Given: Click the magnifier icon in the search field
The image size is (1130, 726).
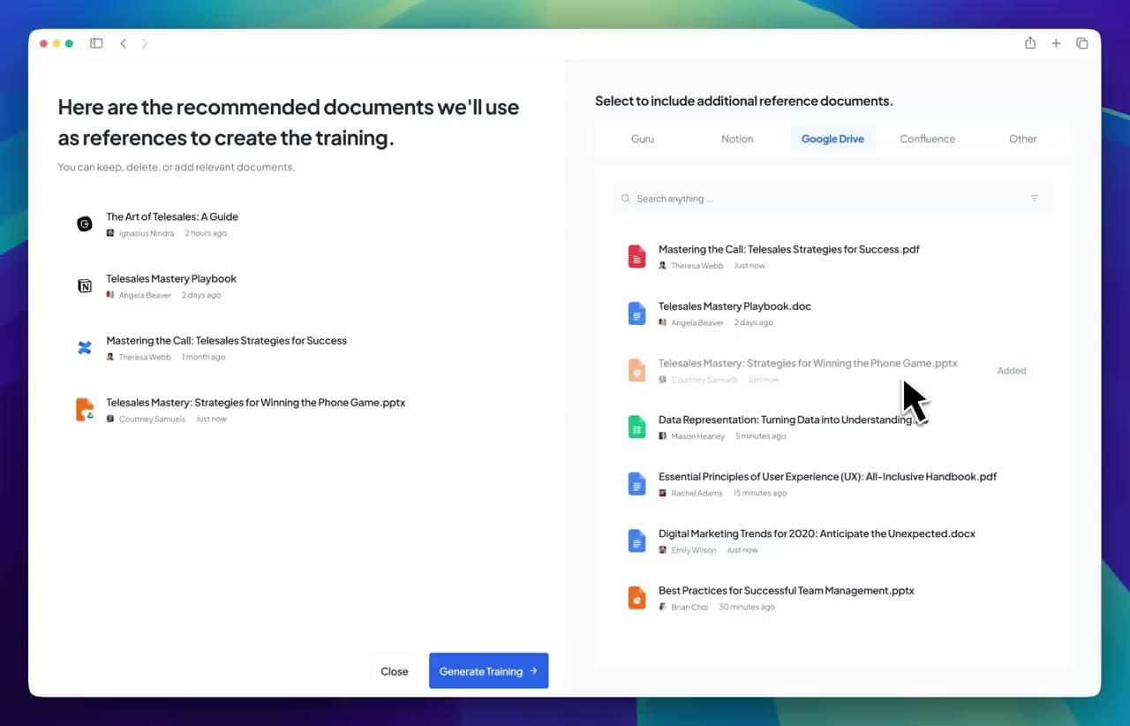Looking at the screenshot, I should 626,199.
